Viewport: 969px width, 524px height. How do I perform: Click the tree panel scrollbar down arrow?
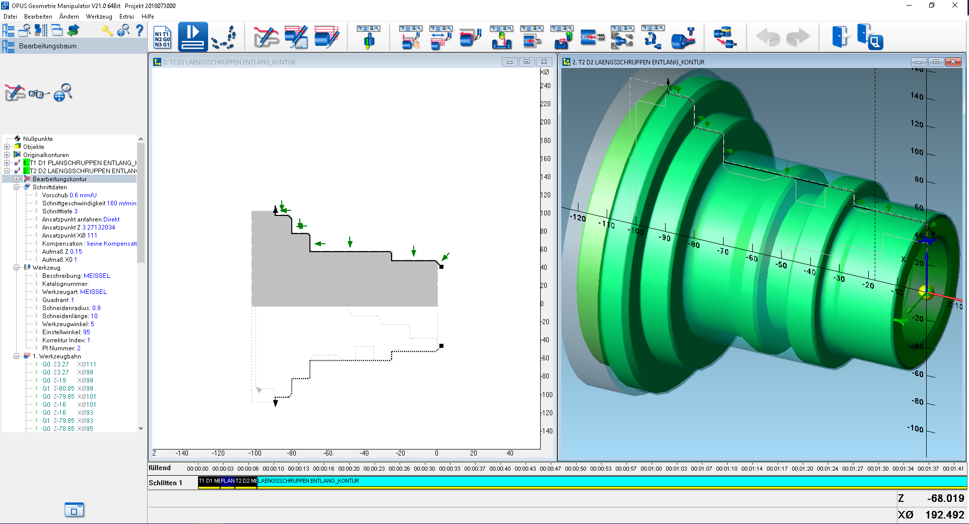141,428
